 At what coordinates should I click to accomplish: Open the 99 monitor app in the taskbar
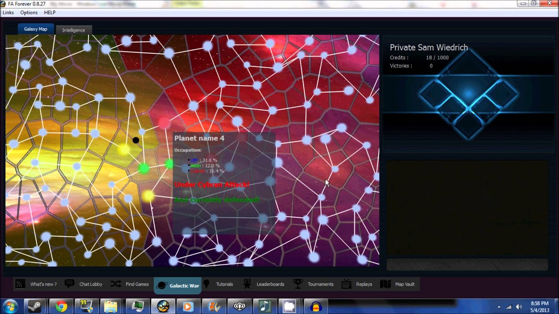tap(86, 306)
